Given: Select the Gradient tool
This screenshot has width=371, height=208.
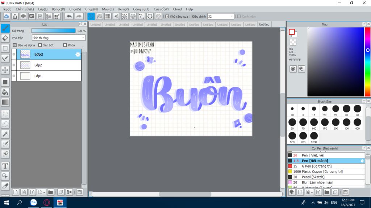Looking at the screenshot, I should [x=5, y=102].
